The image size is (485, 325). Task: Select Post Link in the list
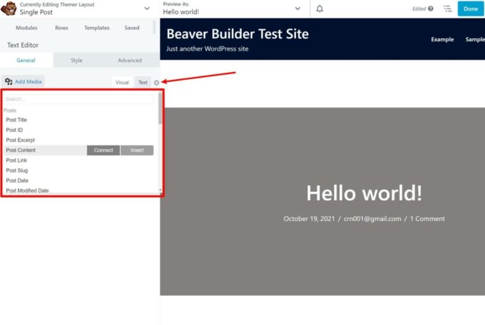click(x=16, y=160)
